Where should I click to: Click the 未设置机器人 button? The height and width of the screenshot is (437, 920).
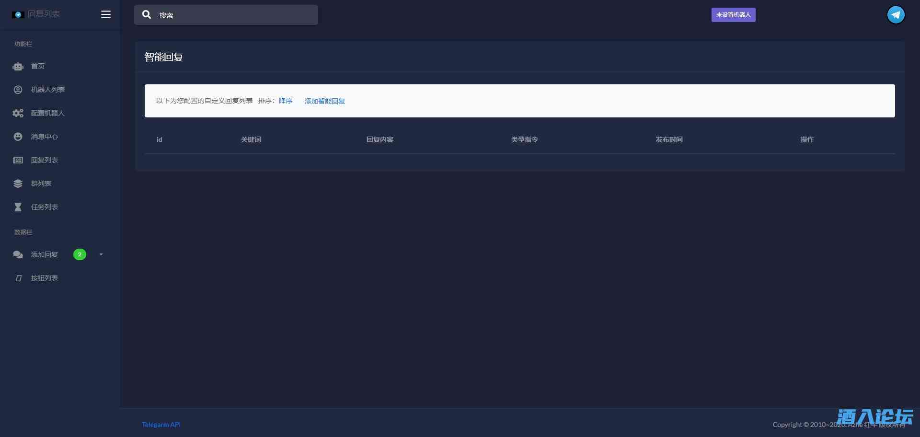pyautogui.click(x=733, y=15)
